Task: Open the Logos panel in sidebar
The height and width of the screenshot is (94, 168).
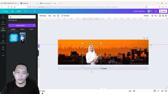Action: pos(3,48)
